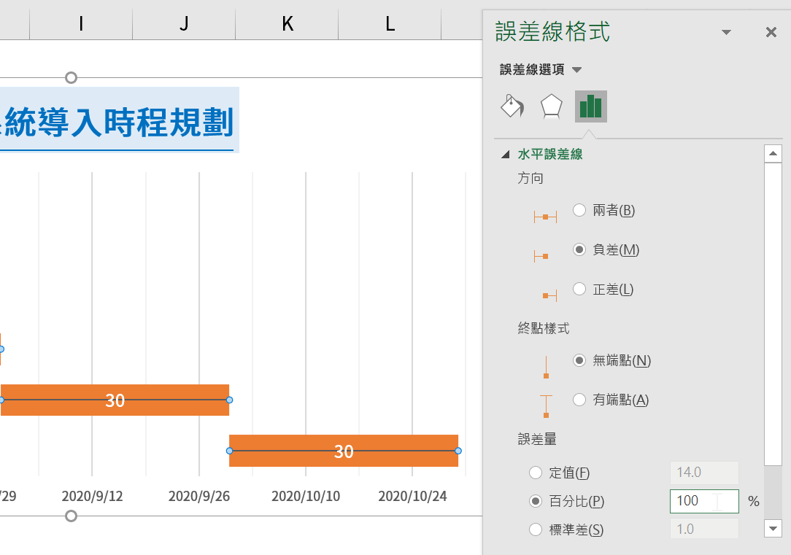Image resolution: width=791 pixels, height=555 pixels.
Task: Select the 負差(M) direction radio button
Action: tap(579, 249)
